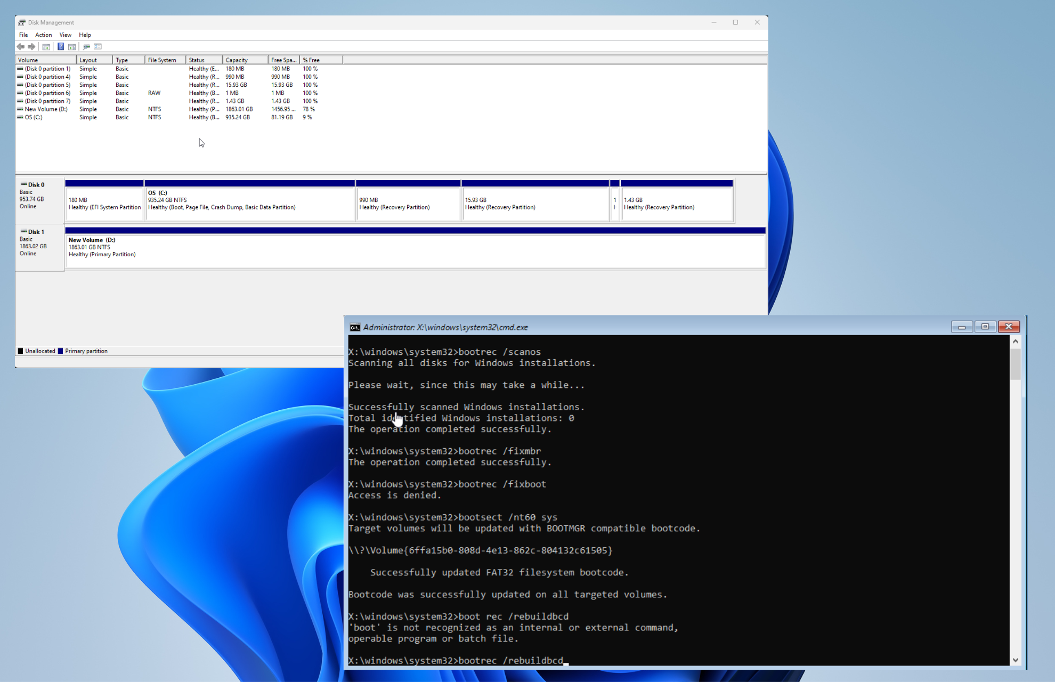Open the Action menu
Image resolution: width=1055 pixels, height=682 pixels.
(x=43, y=35)
